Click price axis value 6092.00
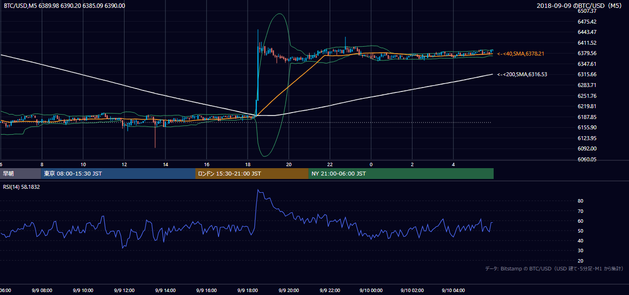Viewport: 629px width, 295px height. (587, 148)
